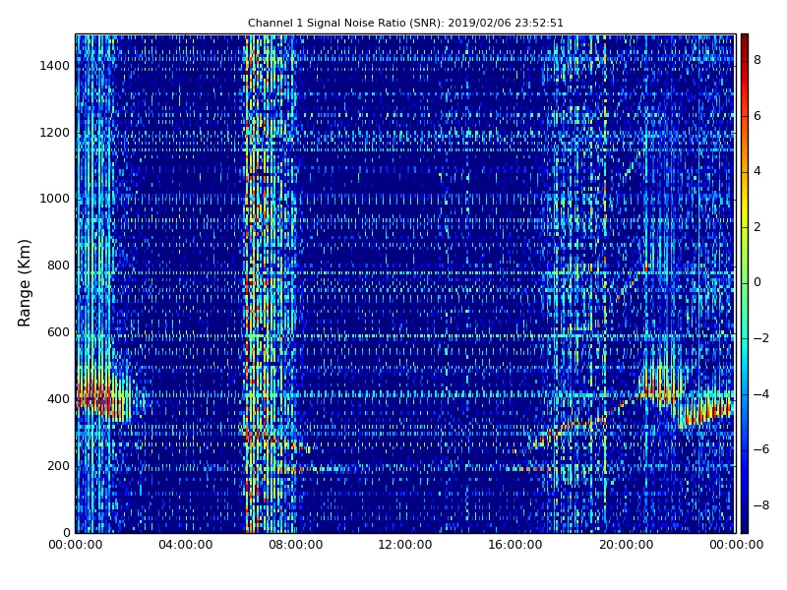Viewport: 787px width, 590px height.
Task: Click the colorbar label 4
Action: pyautogui.click(x=757, y=171)
